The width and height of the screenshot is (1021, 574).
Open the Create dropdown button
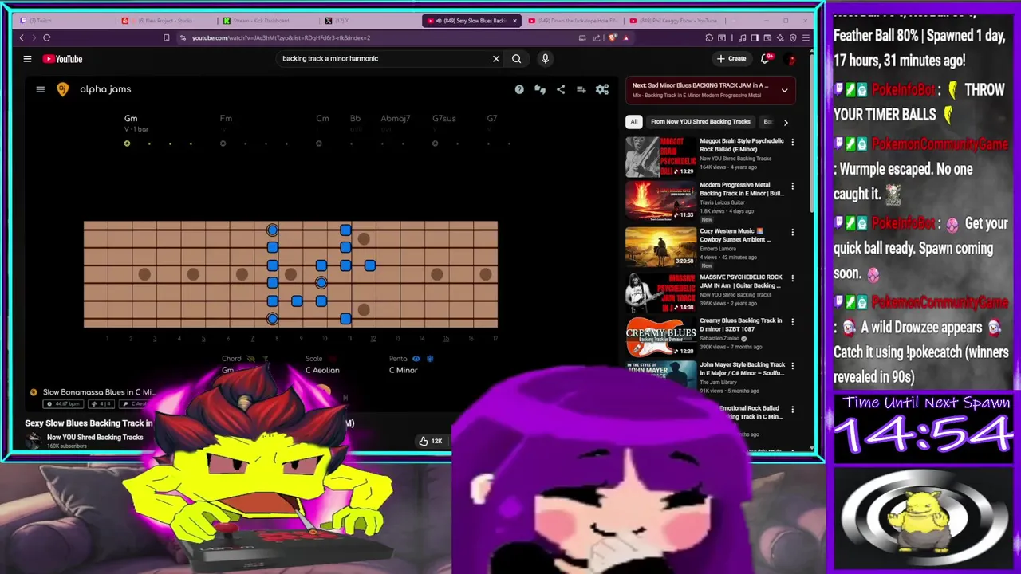click(x=731, y=58)
